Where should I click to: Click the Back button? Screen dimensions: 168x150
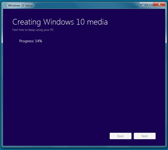(x=120, y=136)
